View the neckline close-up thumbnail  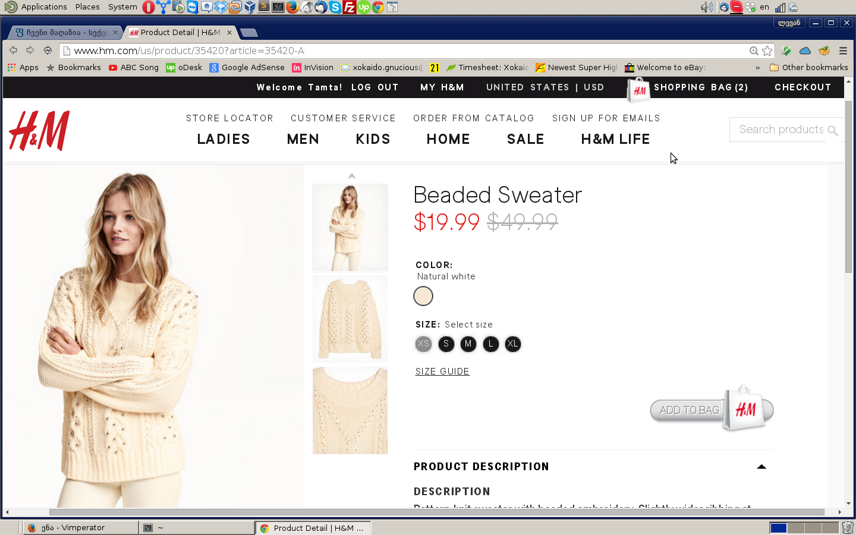click(350, 411)
